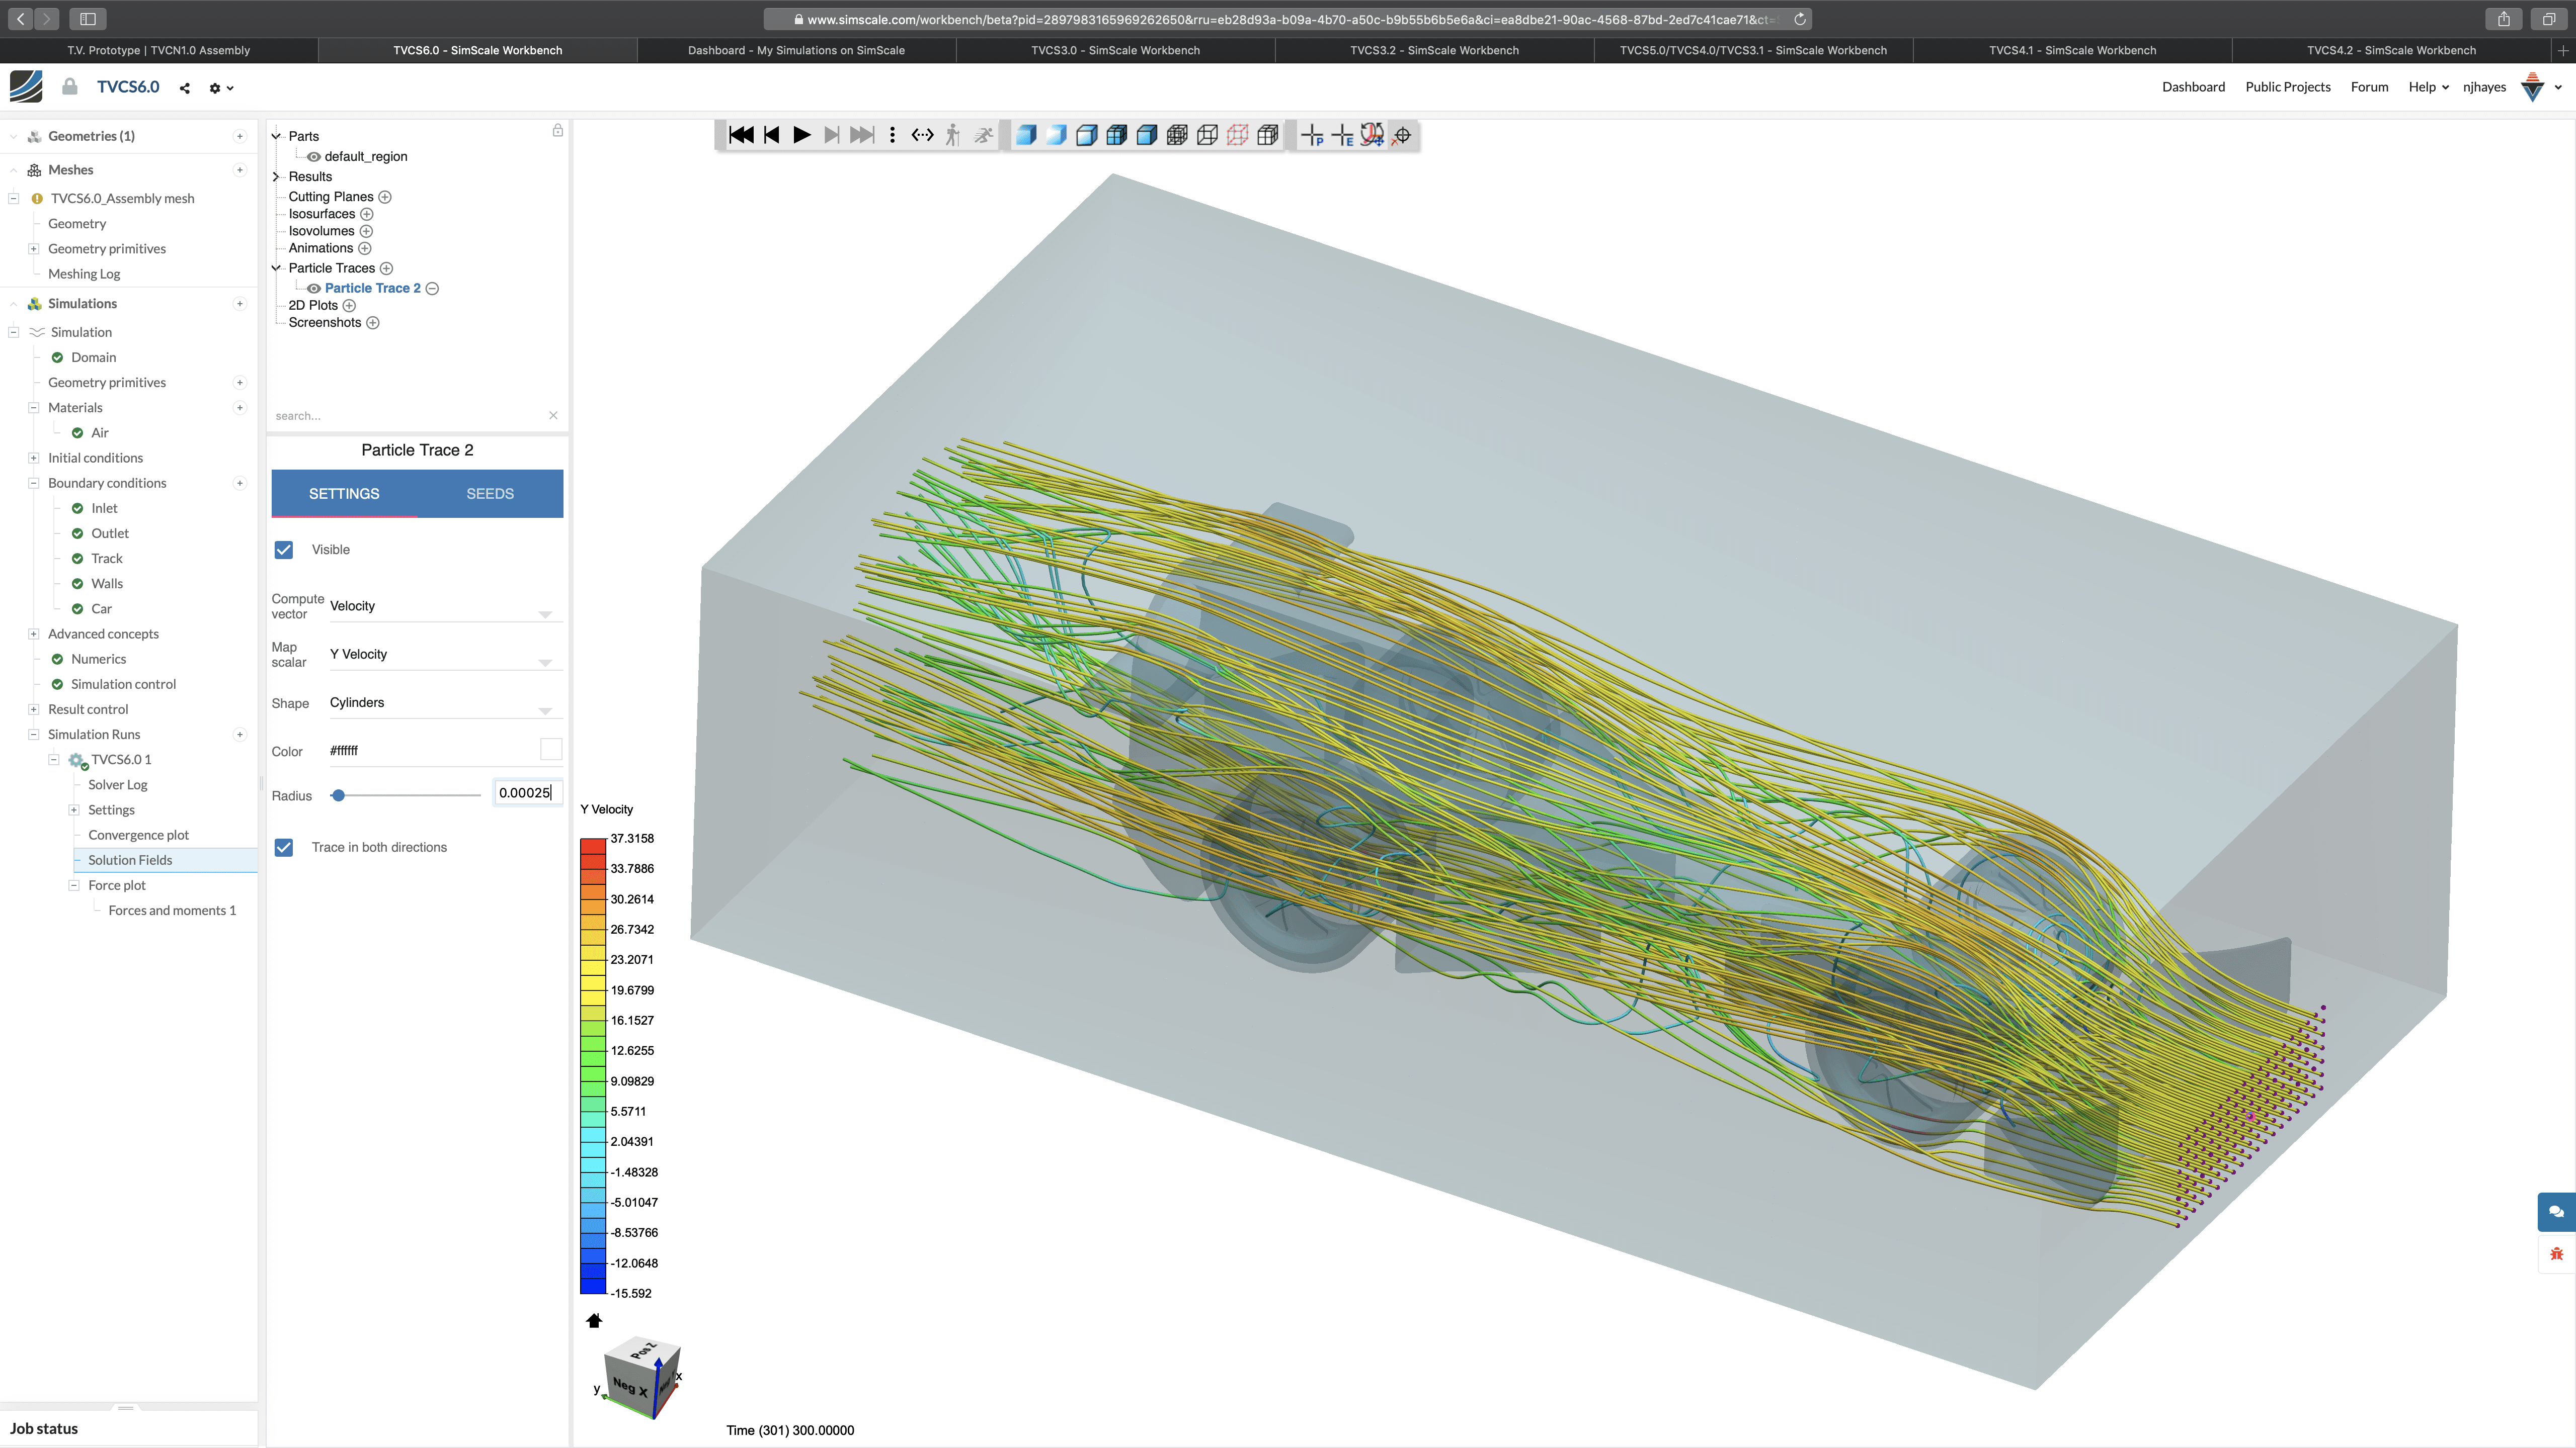Click the red bug report icon
Viewport: 2576px width, 1448px height.
(x=2555, y=1254)
